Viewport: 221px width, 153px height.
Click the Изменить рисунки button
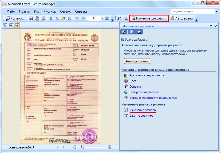point(149,18)
